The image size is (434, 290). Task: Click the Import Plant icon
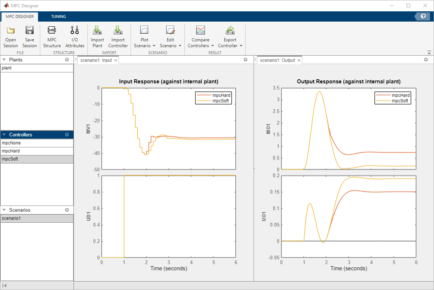[x=97, y=31]
